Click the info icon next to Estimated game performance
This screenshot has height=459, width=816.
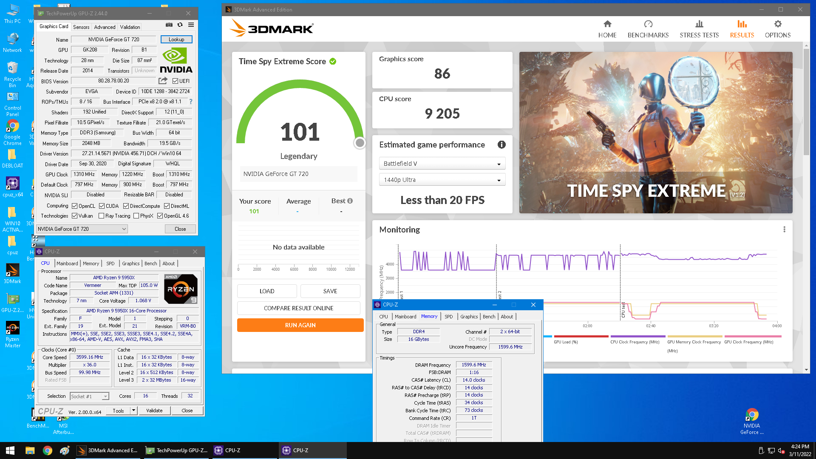[501, 145]
